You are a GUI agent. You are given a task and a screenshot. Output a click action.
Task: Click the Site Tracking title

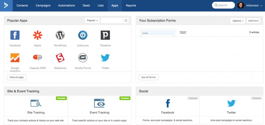tap(36, 112)
